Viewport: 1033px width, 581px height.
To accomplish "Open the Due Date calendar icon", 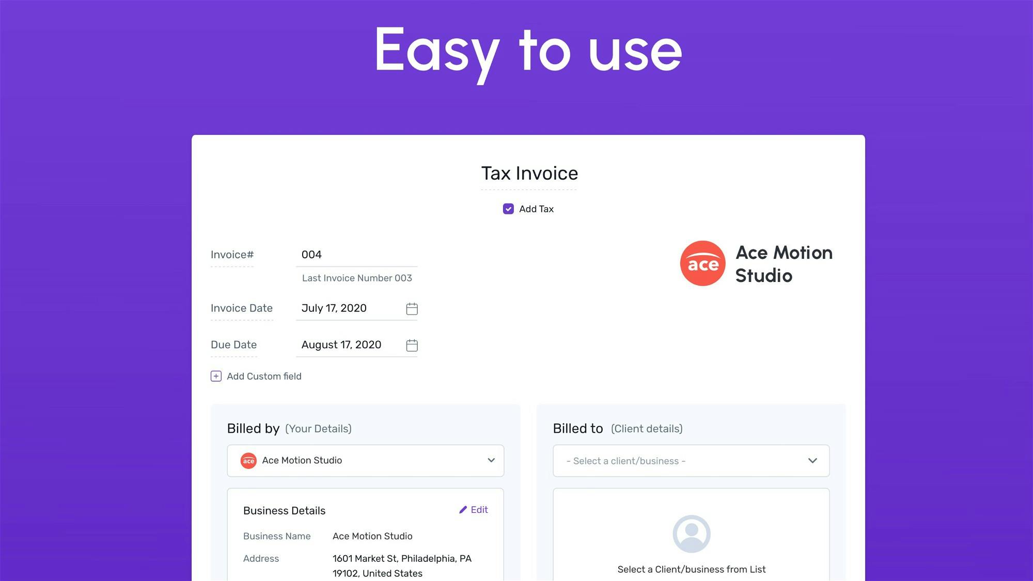I will [x=412, y=346].
